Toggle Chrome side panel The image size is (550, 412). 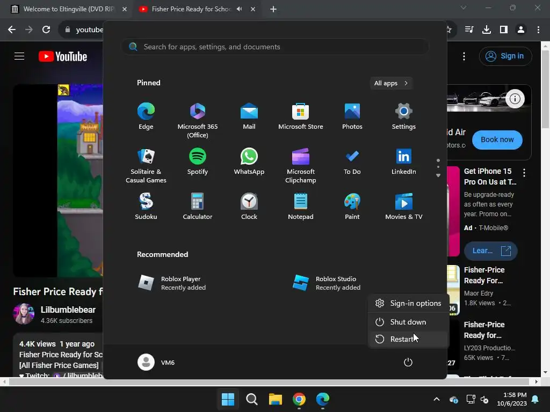coord(504,30)
